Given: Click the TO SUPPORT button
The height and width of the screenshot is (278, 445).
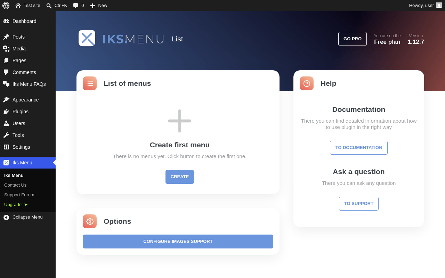Looking at the screenshot, I should 359,204.
